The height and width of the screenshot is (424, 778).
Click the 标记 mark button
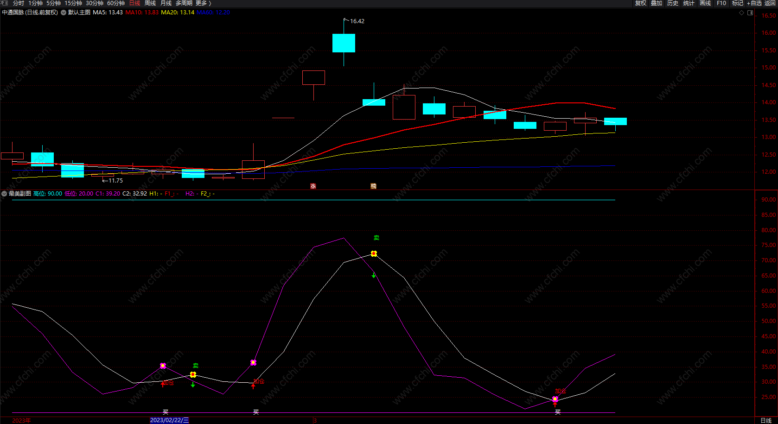(738, 3)
